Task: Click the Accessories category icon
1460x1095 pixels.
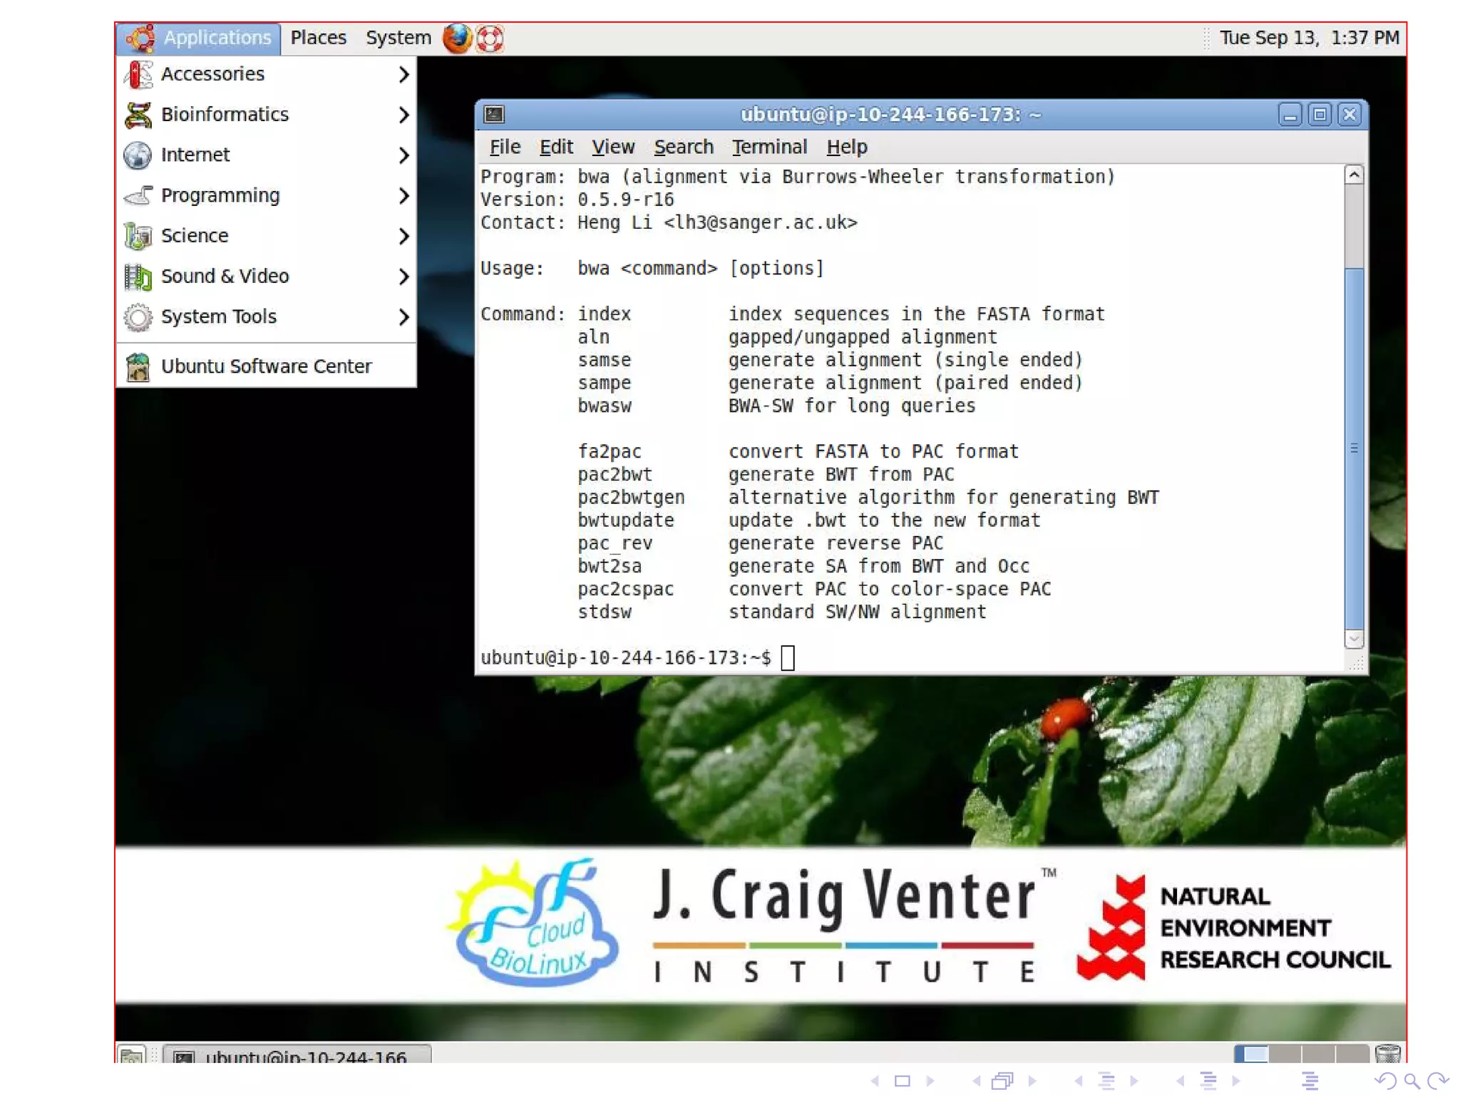Action: pos(138,74)
